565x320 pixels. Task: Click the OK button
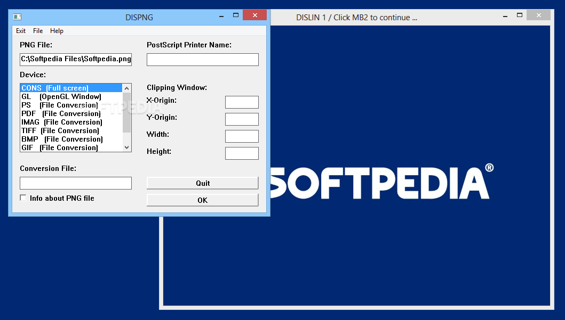[203, 200]
